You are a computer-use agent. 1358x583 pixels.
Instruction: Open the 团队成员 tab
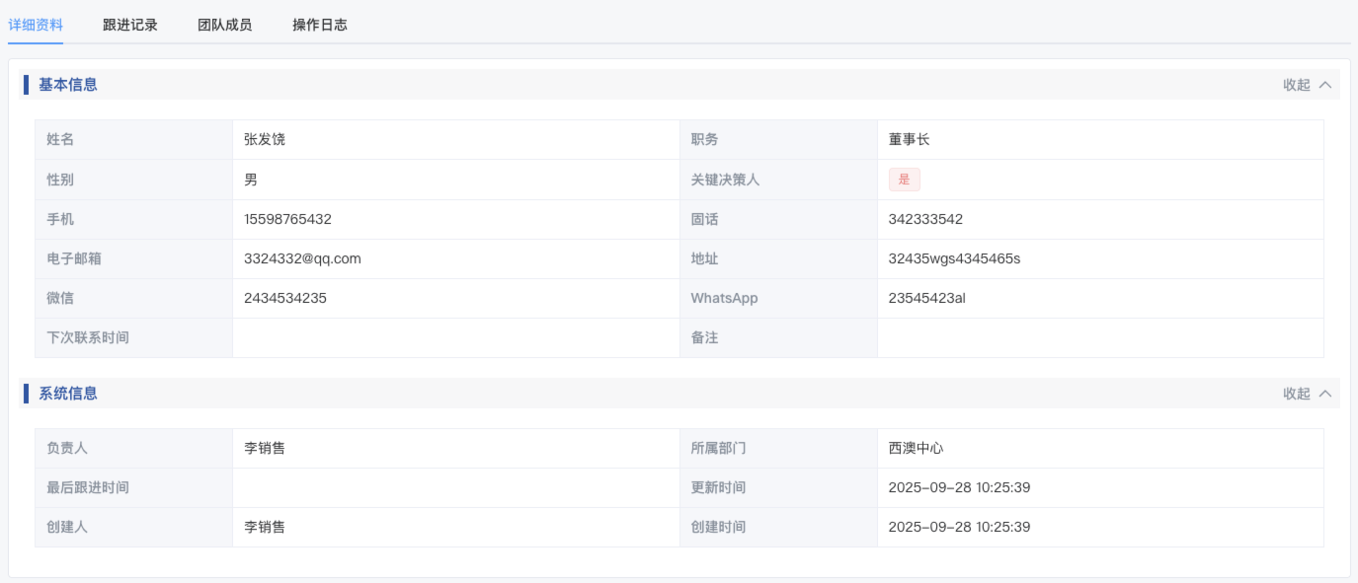pos(224,25)
